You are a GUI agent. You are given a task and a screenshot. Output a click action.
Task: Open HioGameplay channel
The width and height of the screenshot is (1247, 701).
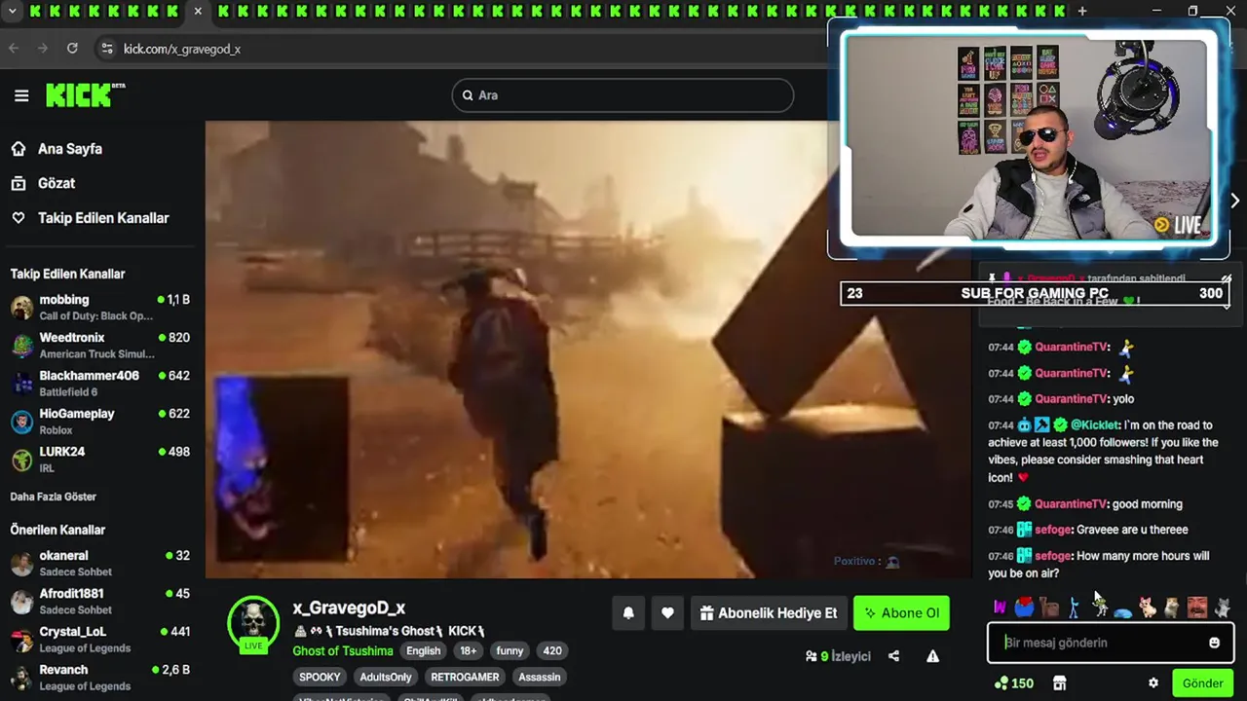(x=99, y=421)
